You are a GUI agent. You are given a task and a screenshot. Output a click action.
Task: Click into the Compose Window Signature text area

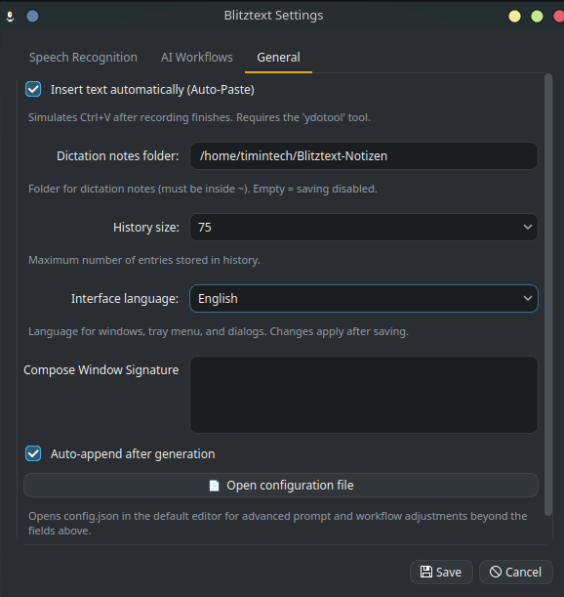tap(364, 395)
